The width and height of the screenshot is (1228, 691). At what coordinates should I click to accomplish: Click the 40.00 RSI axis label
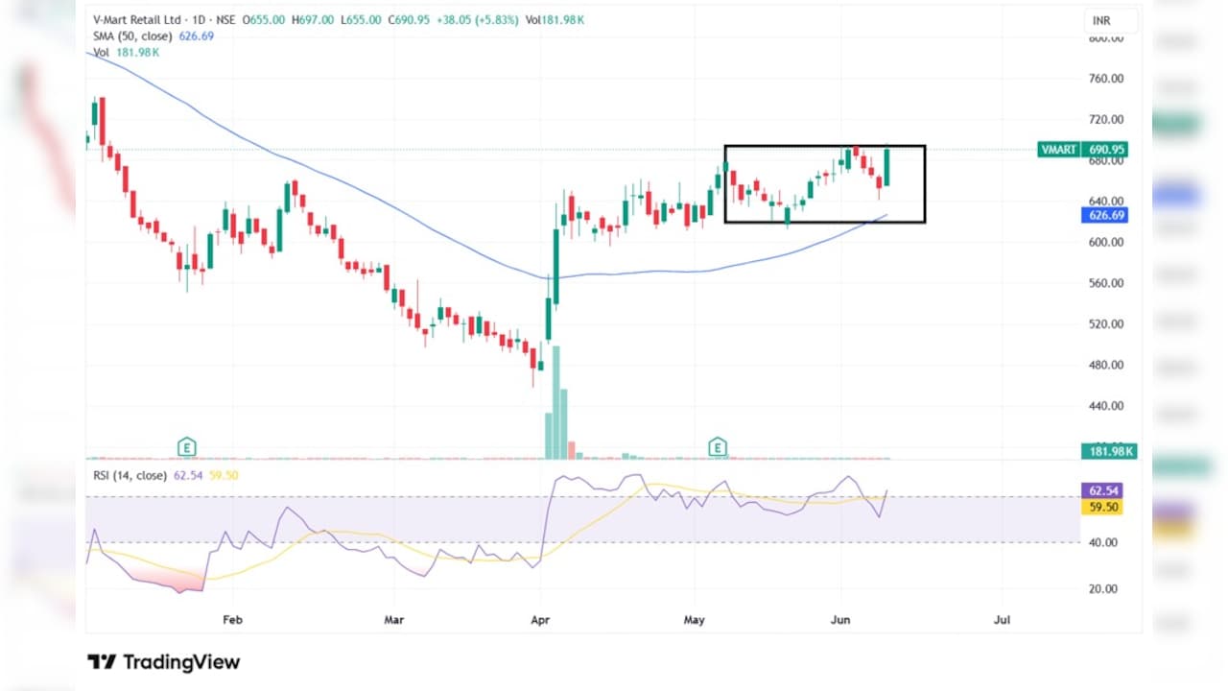click(1103, 543)
